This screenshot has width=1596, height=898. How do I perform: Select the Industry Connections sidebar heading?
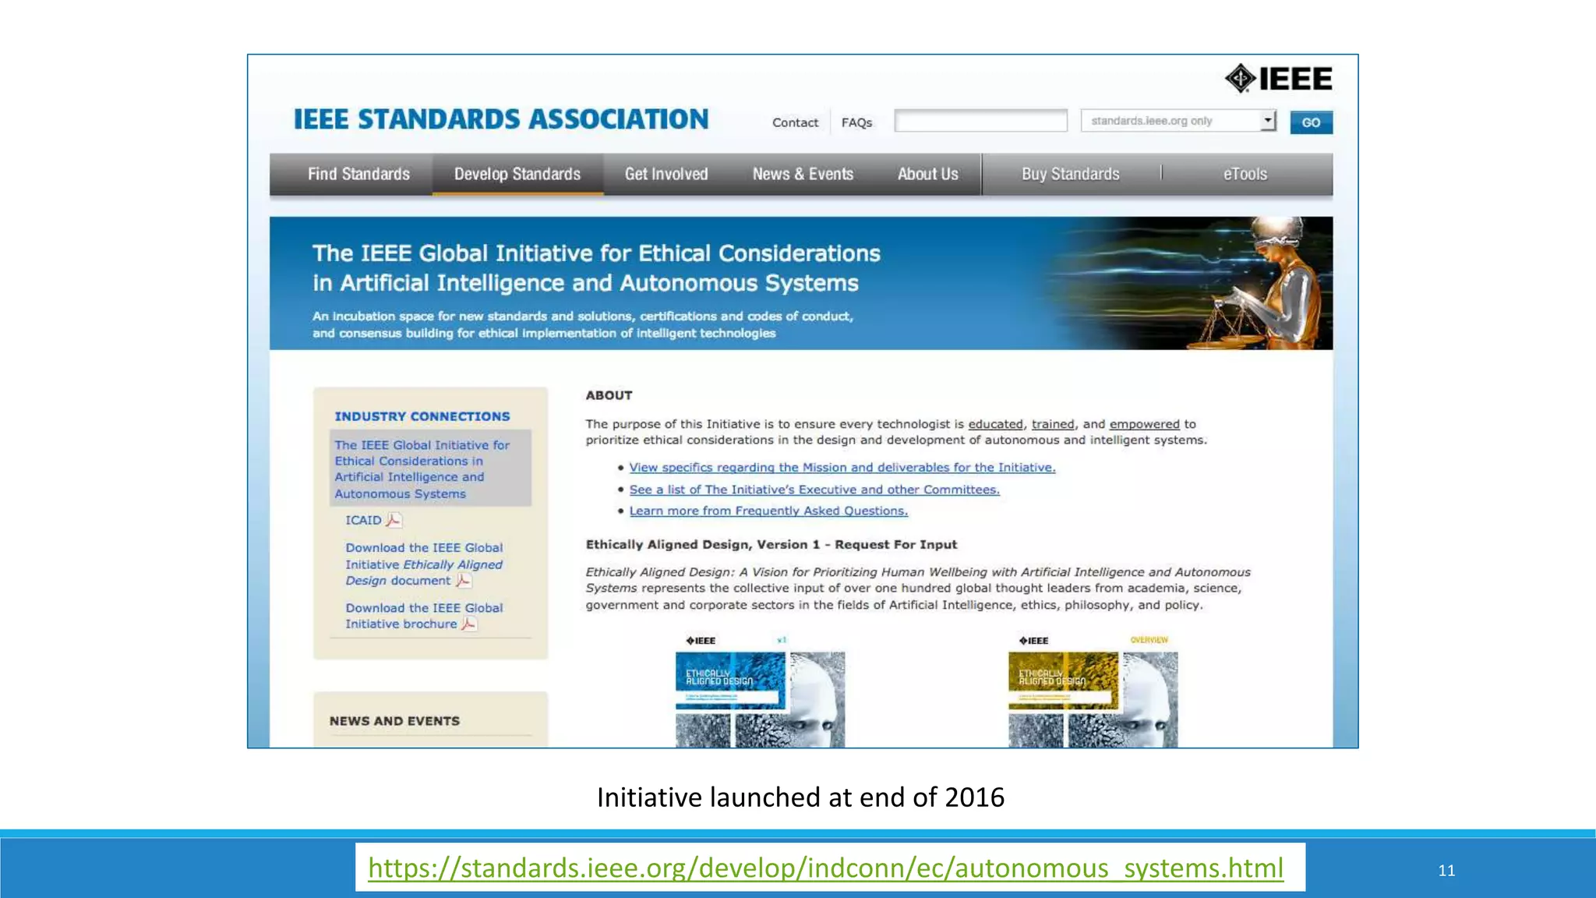point(422,416)
